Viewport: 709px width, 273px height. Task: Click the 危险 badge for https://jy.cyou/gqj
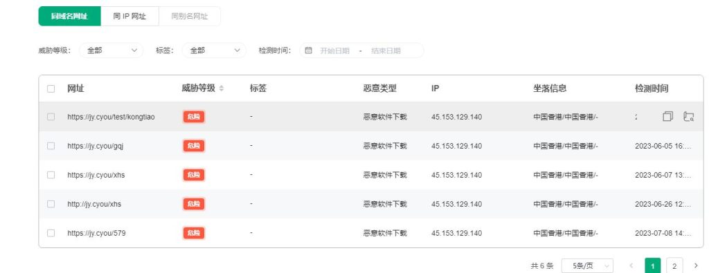tap(194, 146)
